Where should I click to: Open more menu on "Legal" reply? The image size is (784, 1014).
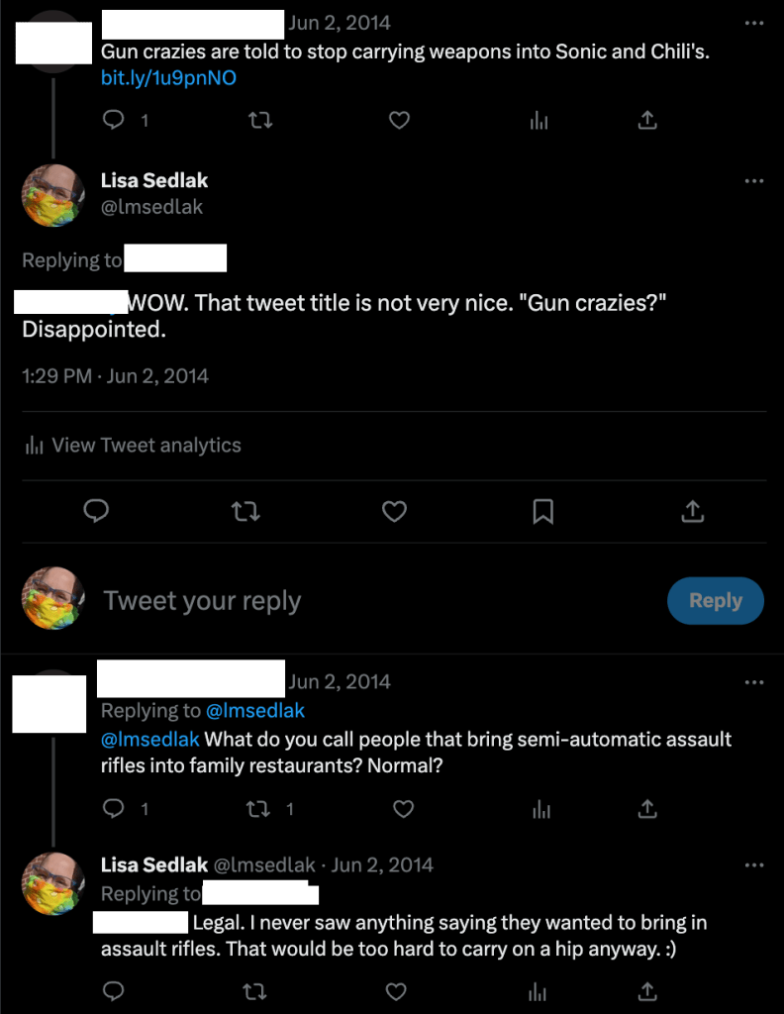754,865
